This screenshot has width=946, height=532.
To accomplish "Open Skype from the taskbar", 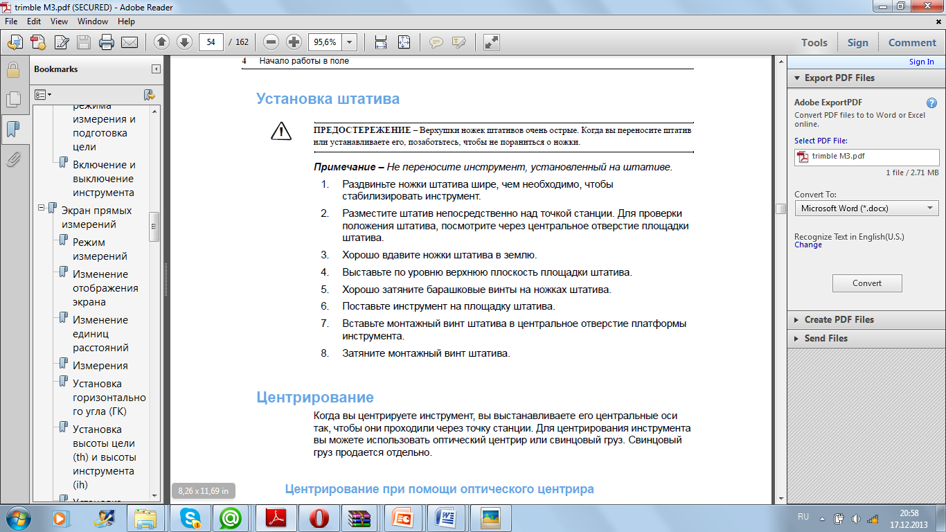I will click(x=189, y=518).
